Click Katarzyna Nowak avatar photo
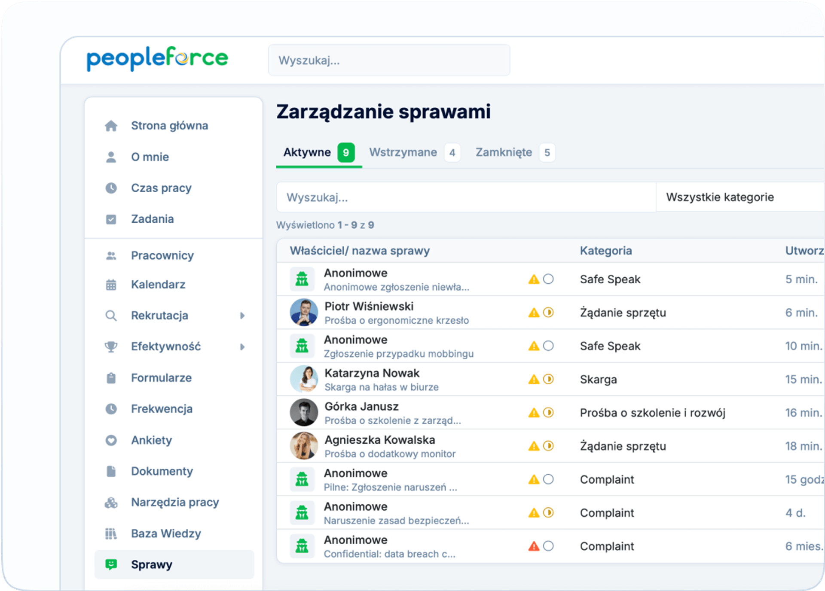825x591 pixels. coord(304,379)
